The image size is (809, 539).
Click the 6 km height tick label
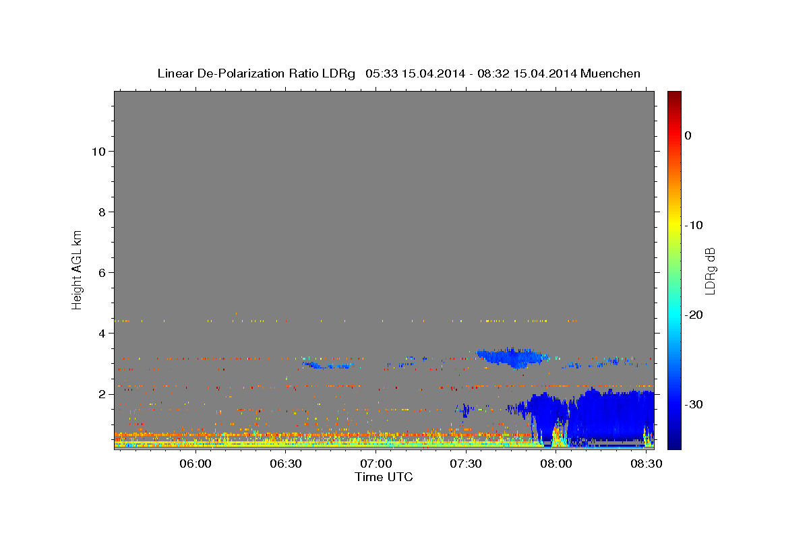pos(100,273)
